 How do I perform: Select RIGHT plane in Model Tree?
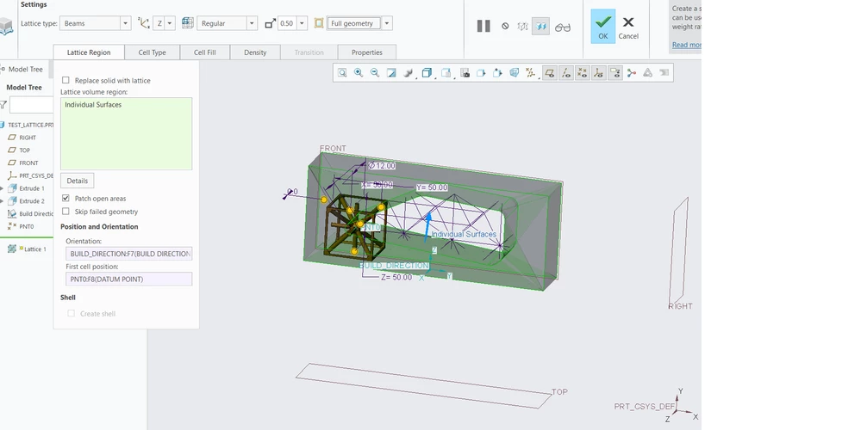click(x=28, y=138)
